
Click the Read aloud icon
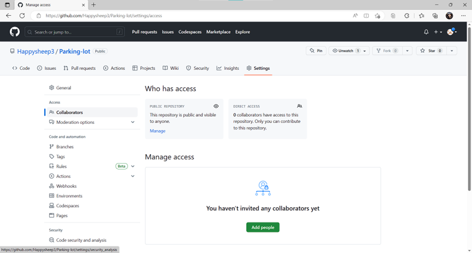pos(355,16)
